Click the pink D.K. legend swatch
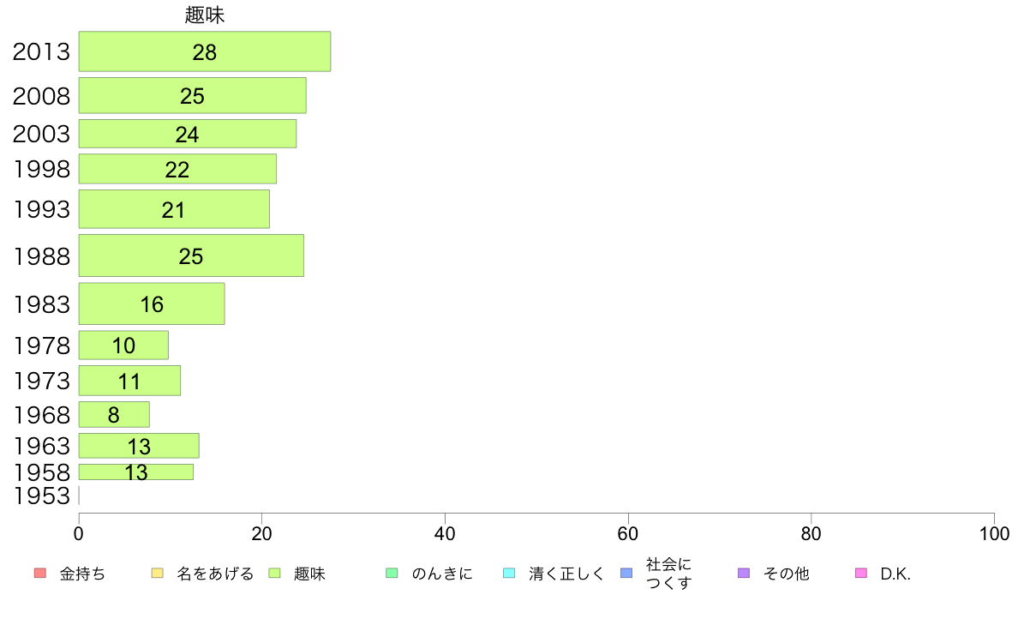 tap(861, 574)
